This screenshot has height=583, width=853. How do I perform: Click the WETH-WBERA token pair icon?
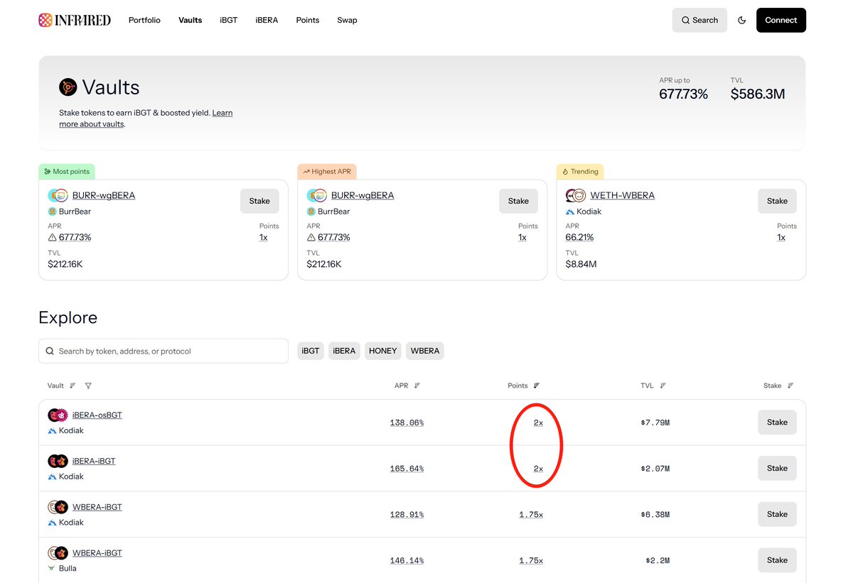click(x=575, y=195)
